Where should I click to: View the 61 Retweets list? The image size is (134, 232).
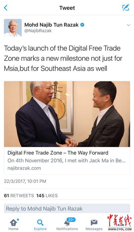[x=19, y=196]
